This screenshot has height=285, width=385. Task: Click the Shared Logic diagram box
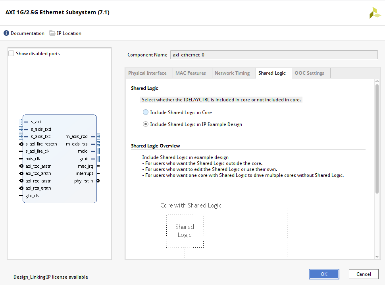coord(185,231)
